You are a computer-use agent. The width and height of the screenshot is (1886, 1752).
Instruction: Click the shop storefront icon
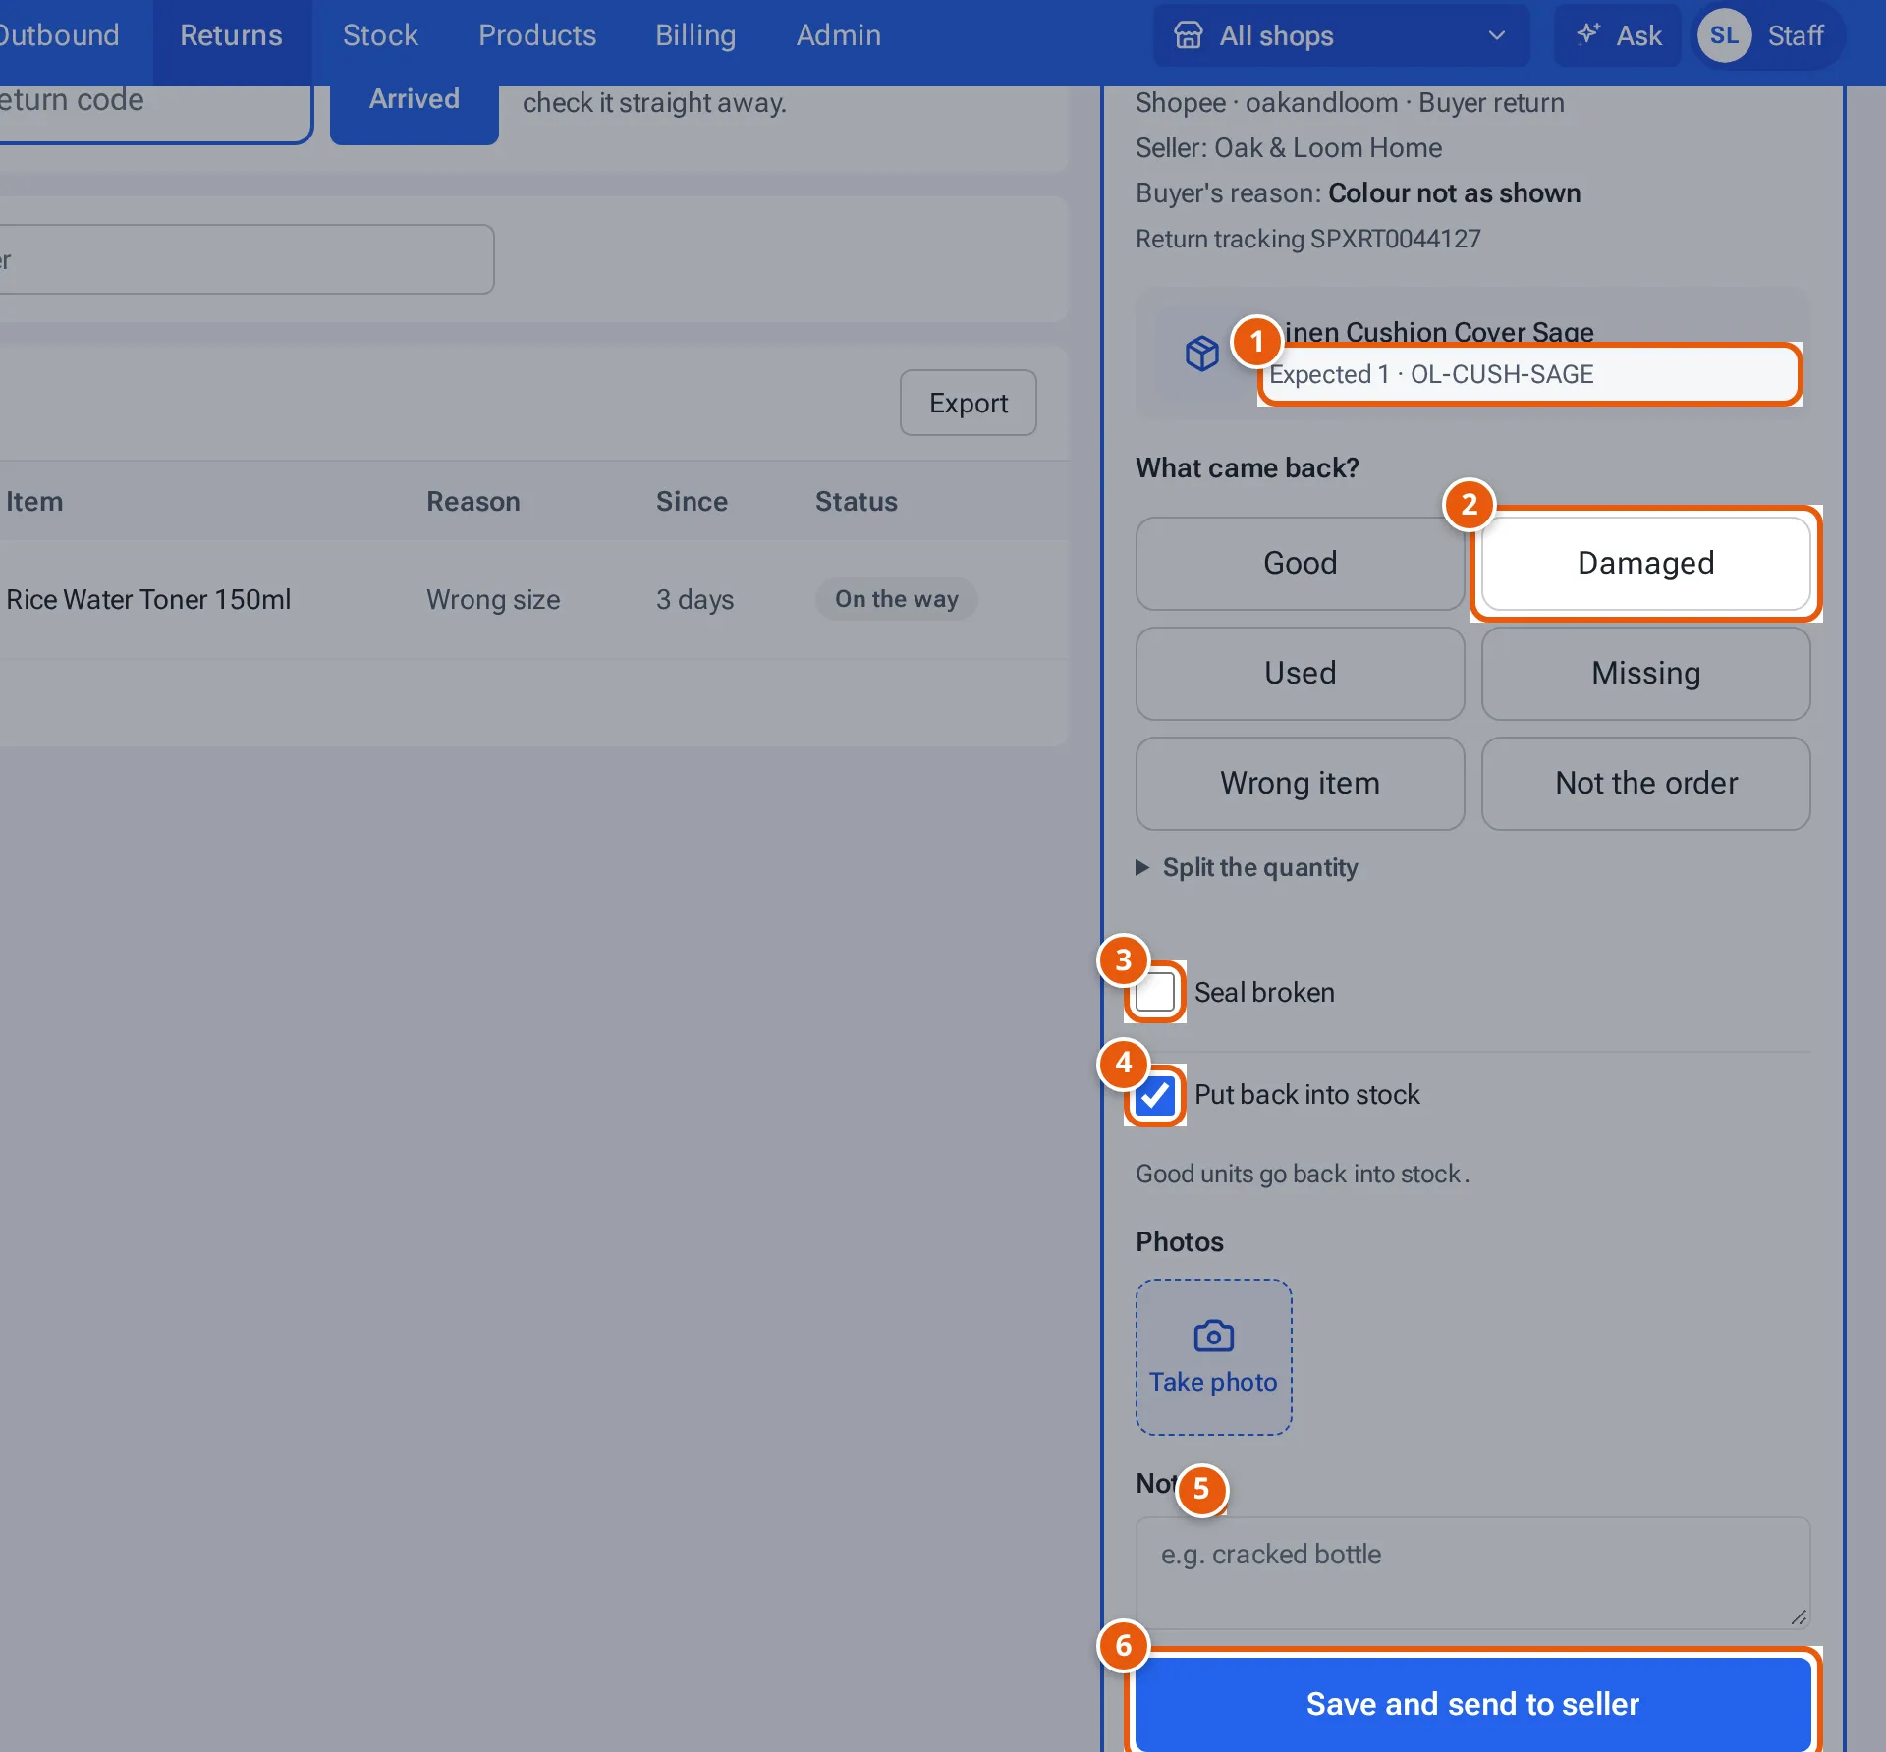[1188, 35]
